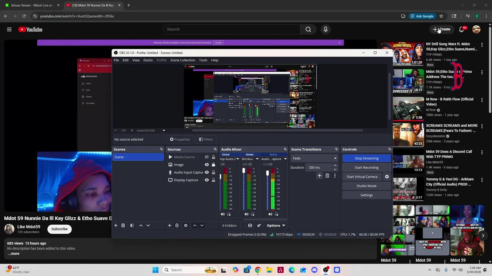
Task: Open the Fade transition dropdown
Action: pos(314,158)
